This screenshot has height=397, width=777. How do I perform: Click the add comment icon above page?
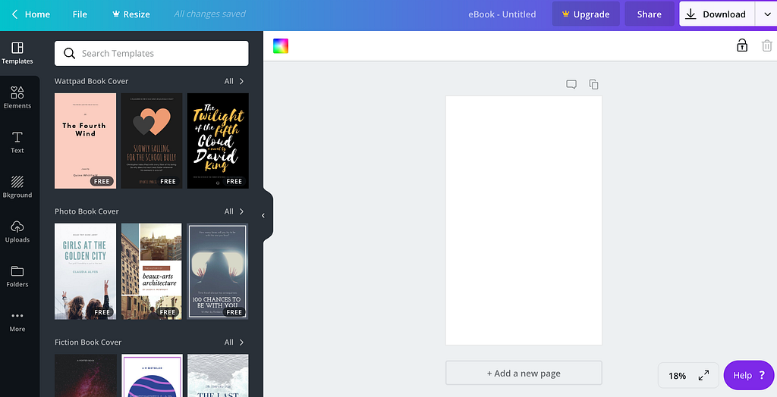click(571, 84)
